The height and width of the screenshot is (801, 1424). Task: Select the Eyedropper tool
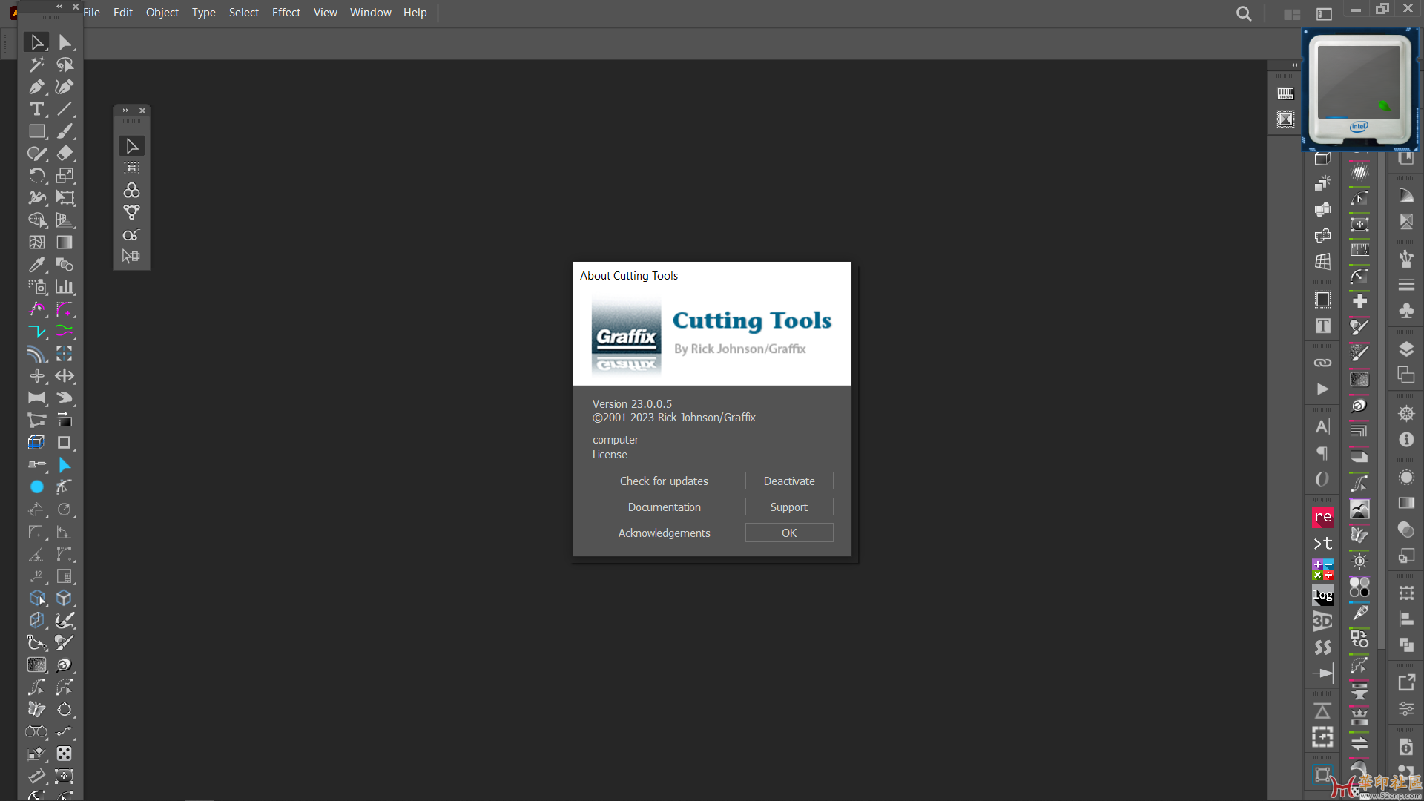pyautogui.click(x=36, y=265)
